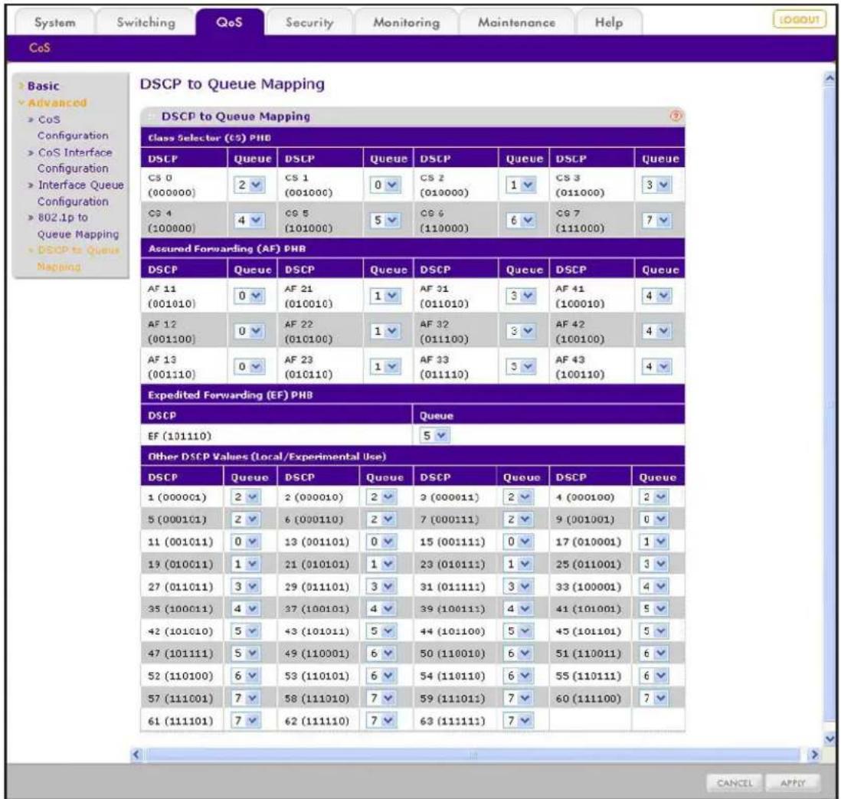Click the vertical scrollbar down arrow
The height and width of the screenshot is (799, 841).
click(830, 739)
